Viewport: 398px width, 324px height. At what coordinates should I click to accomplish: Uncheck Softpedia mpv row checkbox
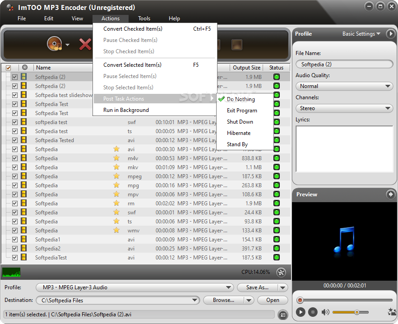click(15, 194)
